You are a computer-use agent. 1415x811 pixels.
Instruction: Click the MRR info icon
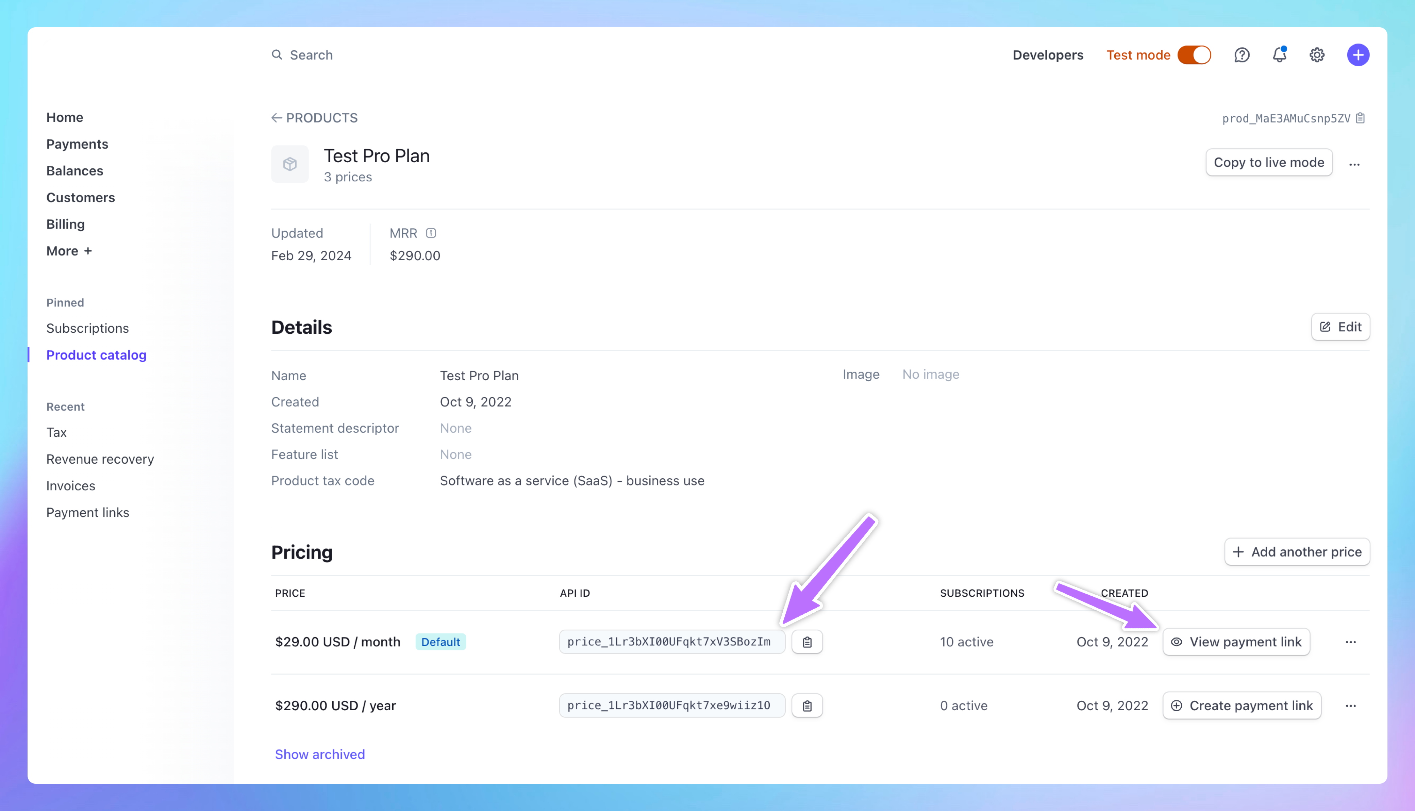pyautogui.click(x=431, y=233)
